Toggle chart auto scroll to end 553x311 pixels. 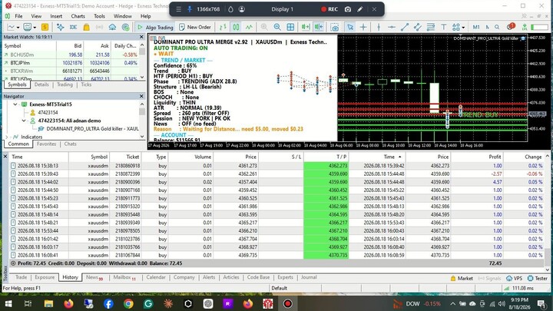point(306,27)
